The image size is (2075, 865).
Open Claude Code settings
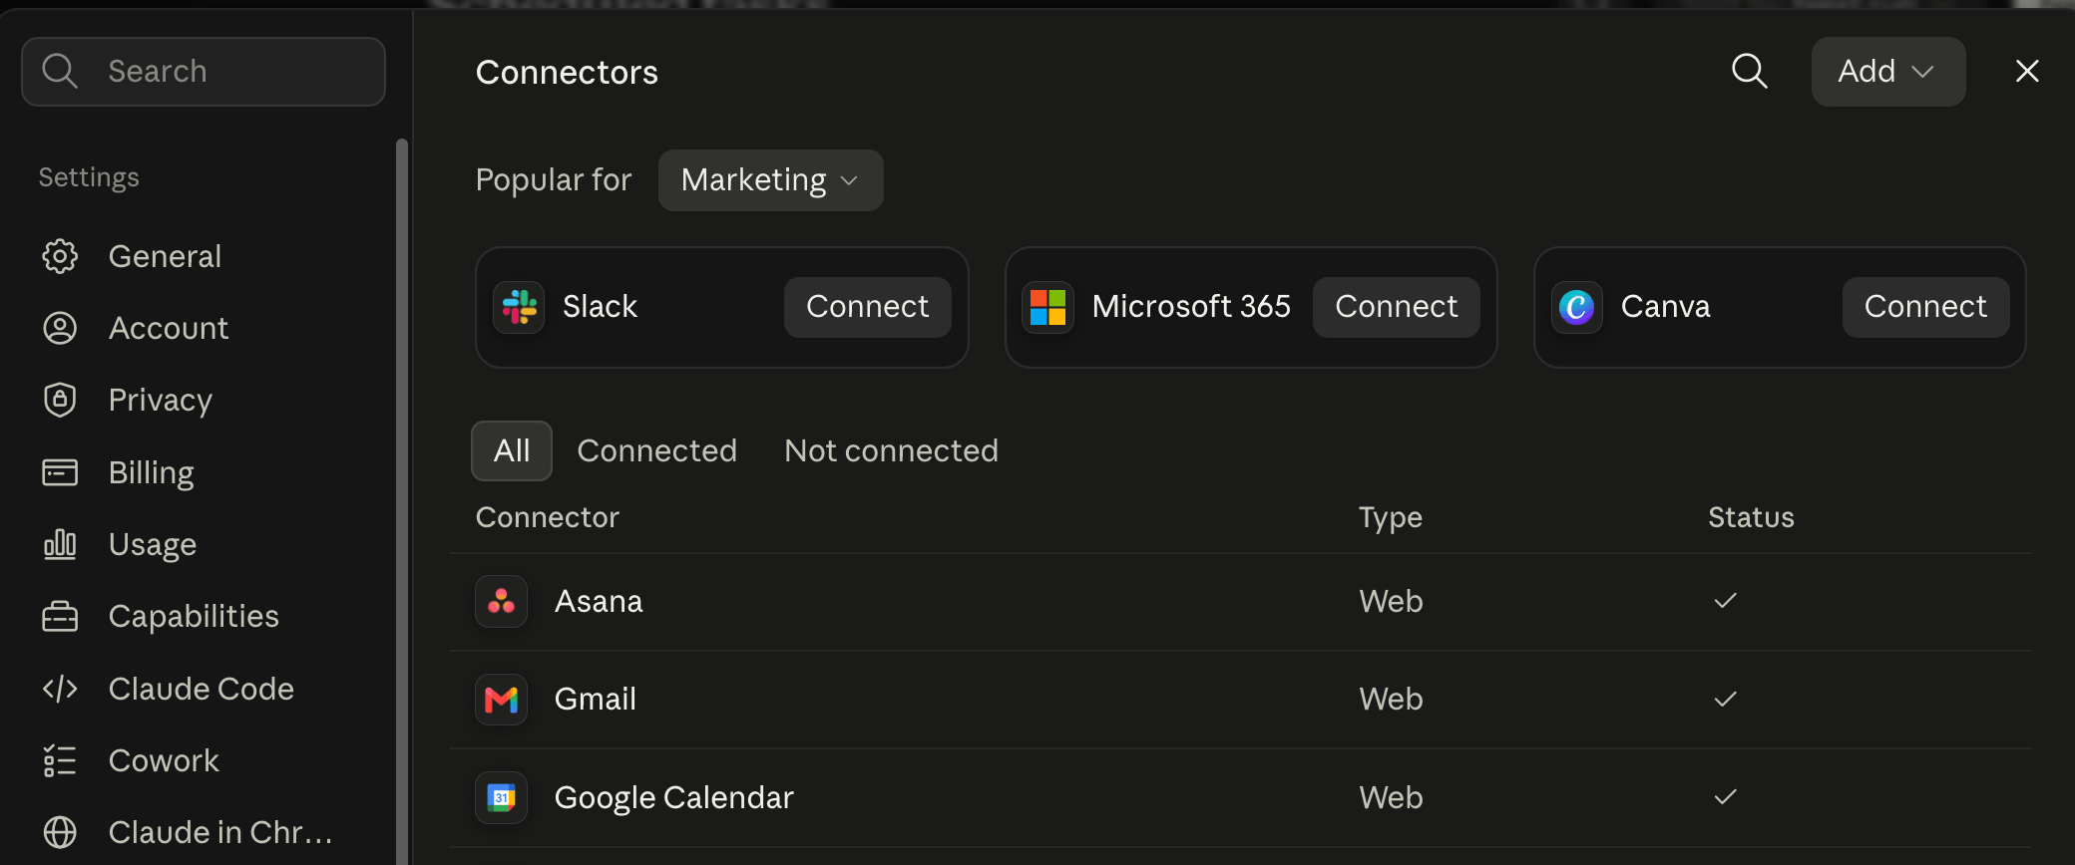[202, 689]
